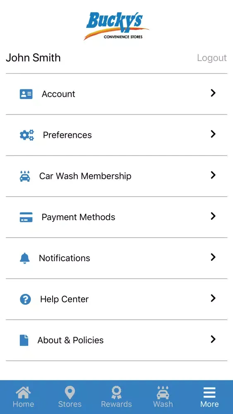
Task: Open the Notifications chevron arrow
Action: click(213, 257)
